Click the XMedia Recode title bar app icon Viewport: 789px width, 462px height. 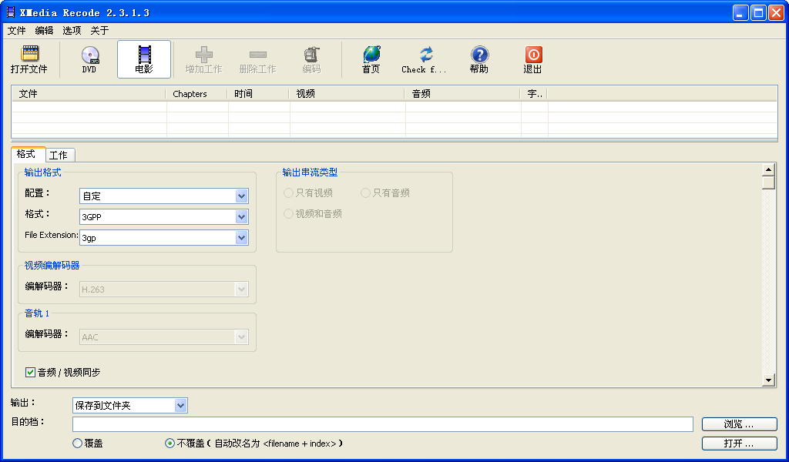(x=11, y=12)
